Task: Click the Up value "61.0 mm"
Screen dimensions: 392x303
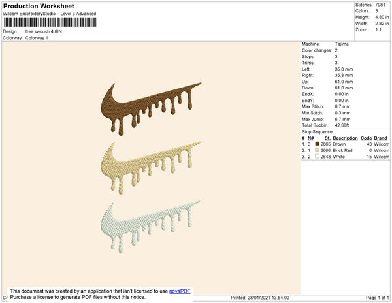Action: 344,82
